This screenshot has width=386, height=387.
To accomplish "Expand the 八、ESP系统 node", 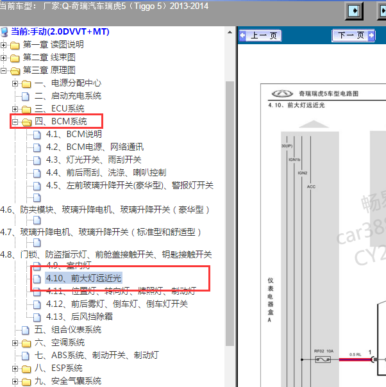I will coord(15,368).
